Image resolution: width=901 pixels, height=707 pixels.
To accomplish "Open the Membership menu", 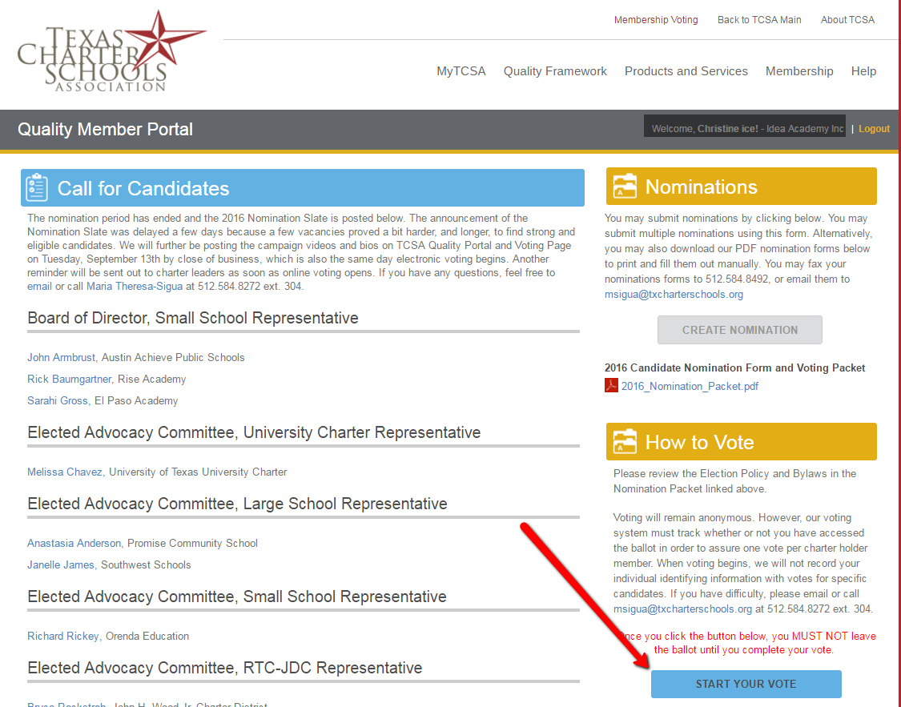I will 798,71.
